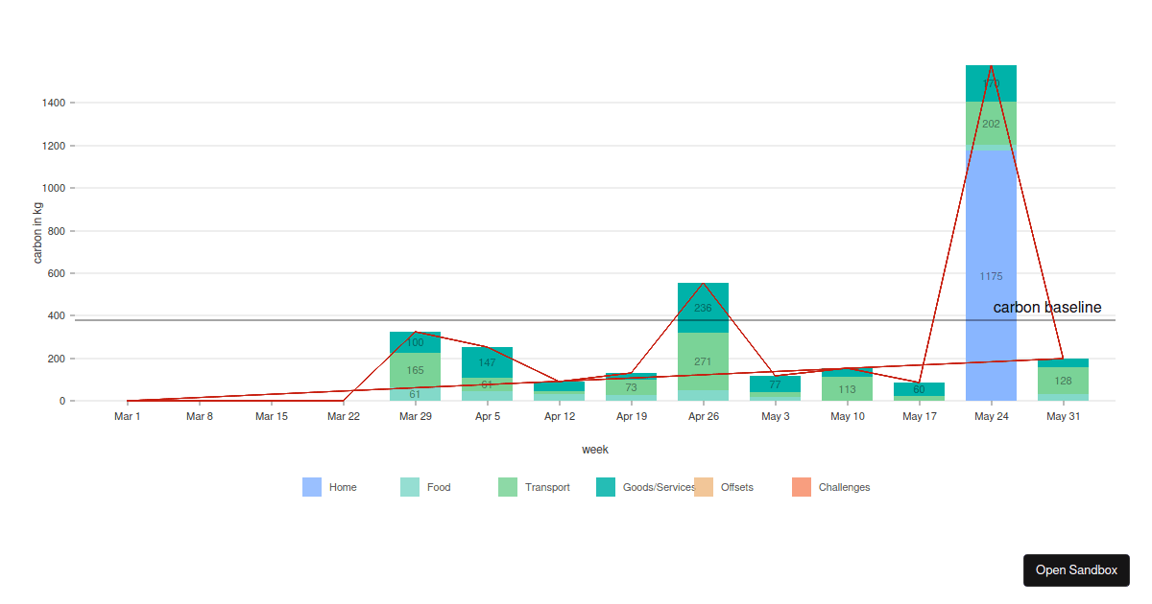The width and height of the screenshot is (1152, 604).
Task: Click the teal Goods/Services legend swatch
Action: point(606,487)
